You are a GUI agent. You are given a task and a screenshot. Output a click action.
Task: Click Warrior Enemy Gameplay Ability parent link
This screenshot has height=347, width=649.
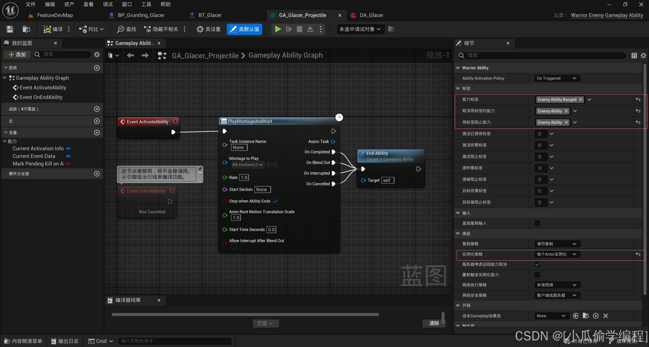[x=607, y=15]
